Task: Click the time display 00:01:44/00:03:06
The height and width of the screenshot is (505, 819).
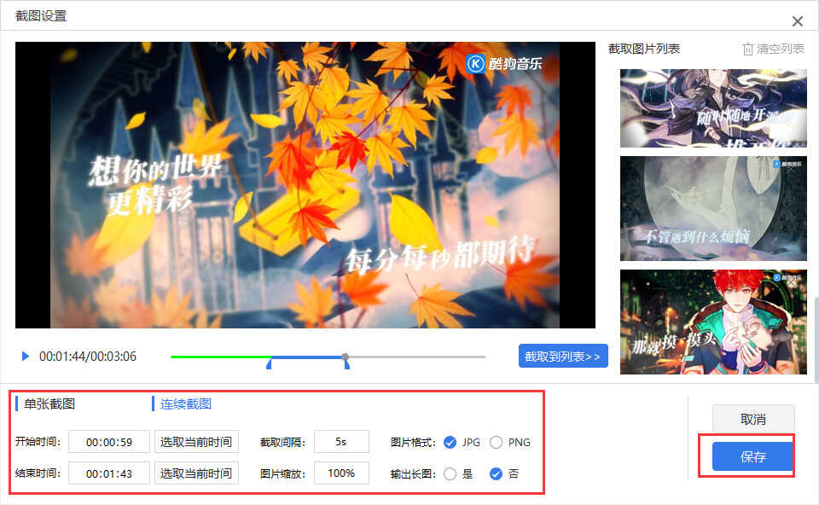Action: (88, 357)
